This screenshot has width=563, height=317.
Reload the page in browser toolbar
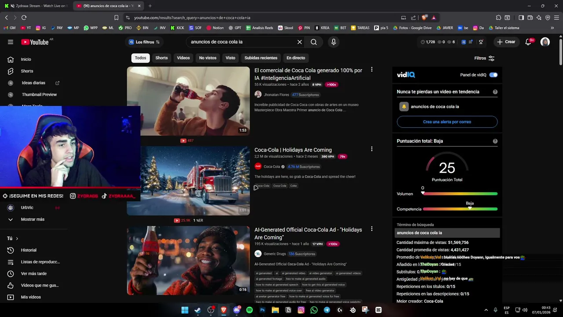24,18
